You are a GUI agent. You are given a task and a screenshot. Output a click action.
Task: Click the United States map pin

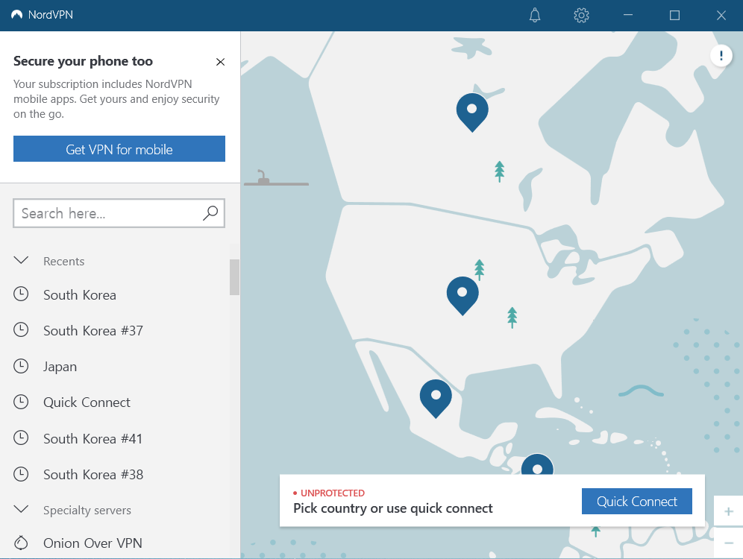463,296
